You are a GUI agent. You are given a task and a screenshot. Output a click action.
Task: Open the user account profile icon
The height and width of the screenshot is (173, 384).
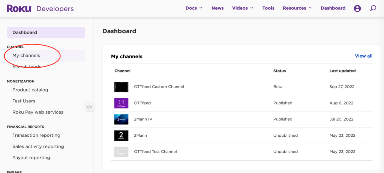point(357,8)
